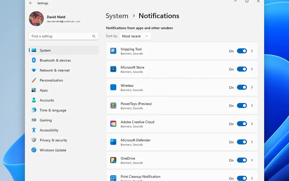Disable Wireless notifications toggle
Image resolution: width=289 pixels, height=181 pixels.
click(x=242, y=87)
